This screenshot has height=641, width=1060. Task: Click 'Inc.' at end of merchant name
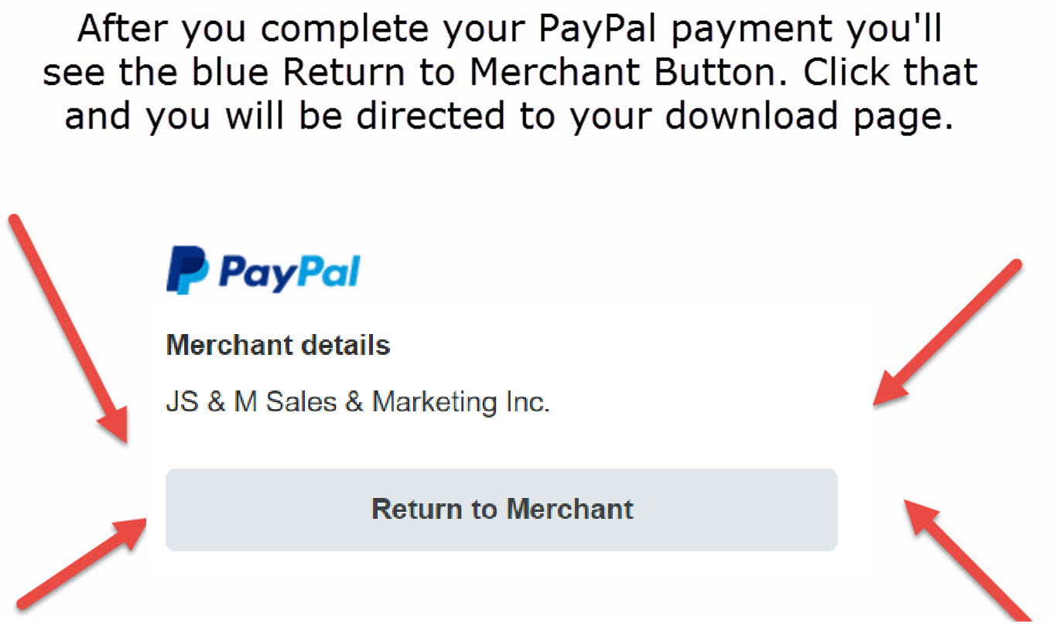tap(527, 402)
